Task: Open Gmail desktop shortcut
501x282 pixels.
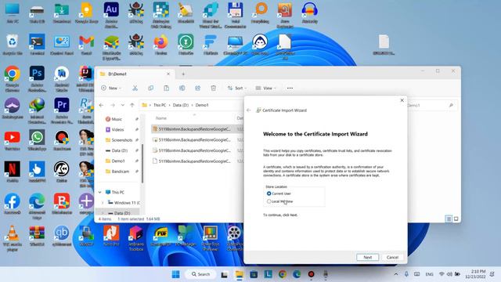Action: click(87, 45)
